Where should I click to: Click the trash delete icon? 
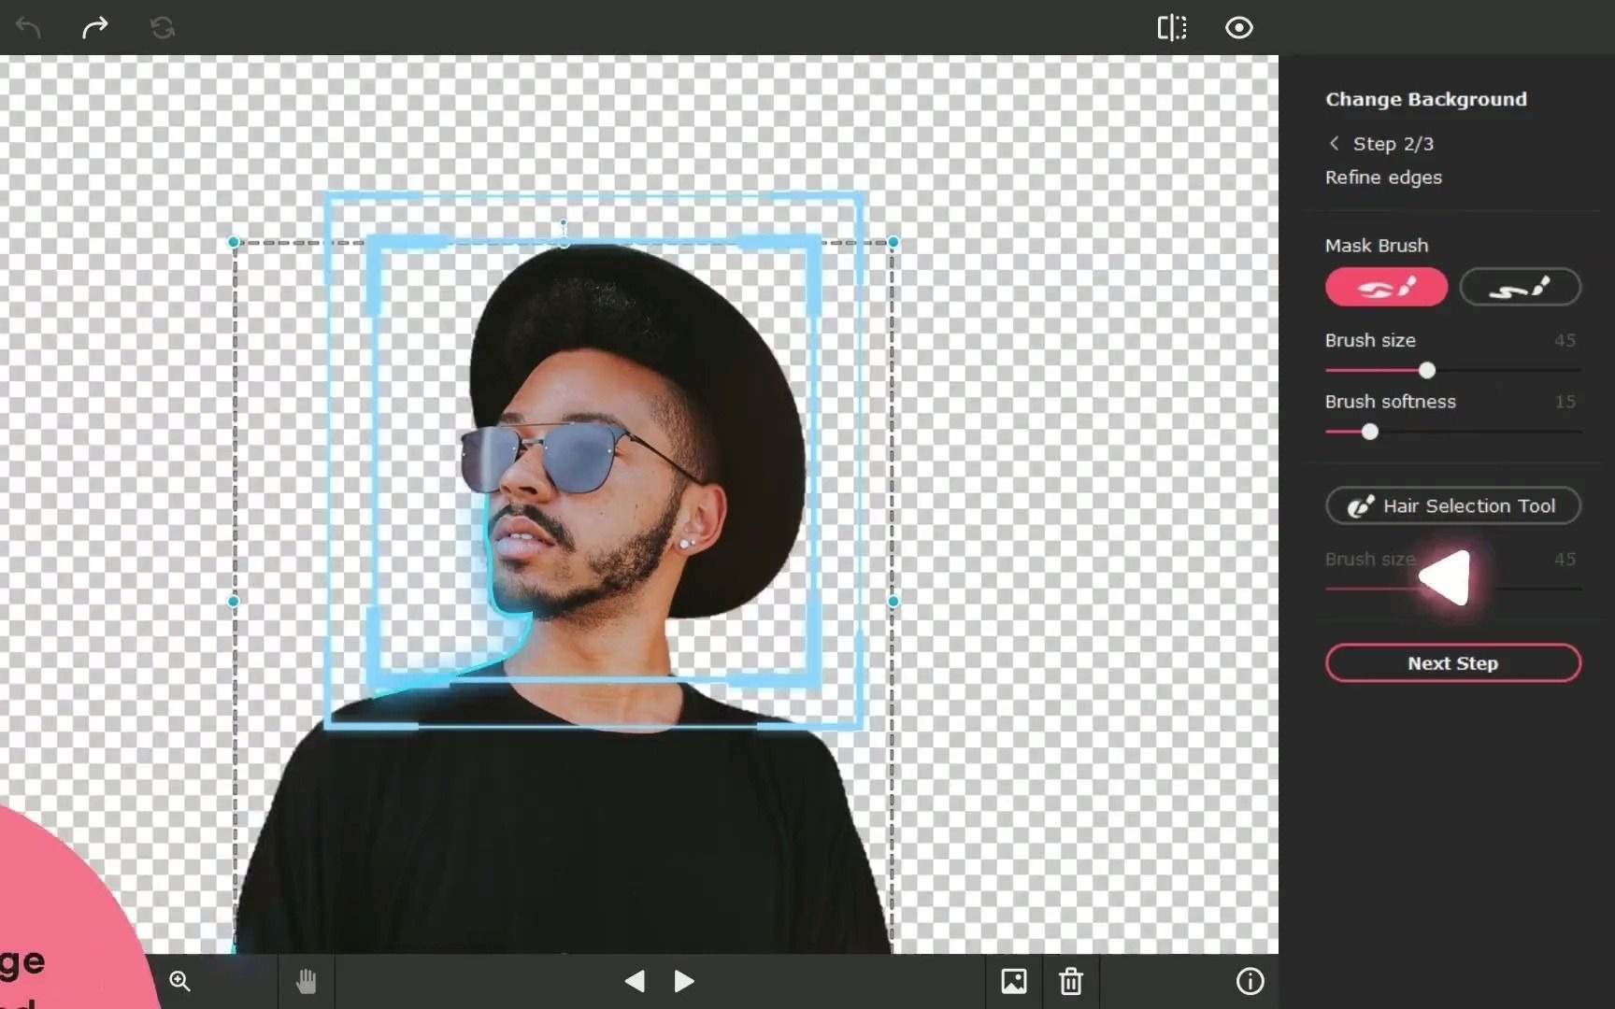tap(1071, 981)
